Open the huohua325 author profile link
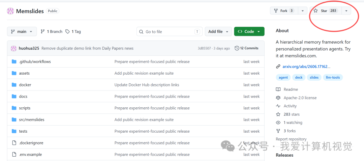Viewport: 364px width, 161px height. [x=29, y=48]
